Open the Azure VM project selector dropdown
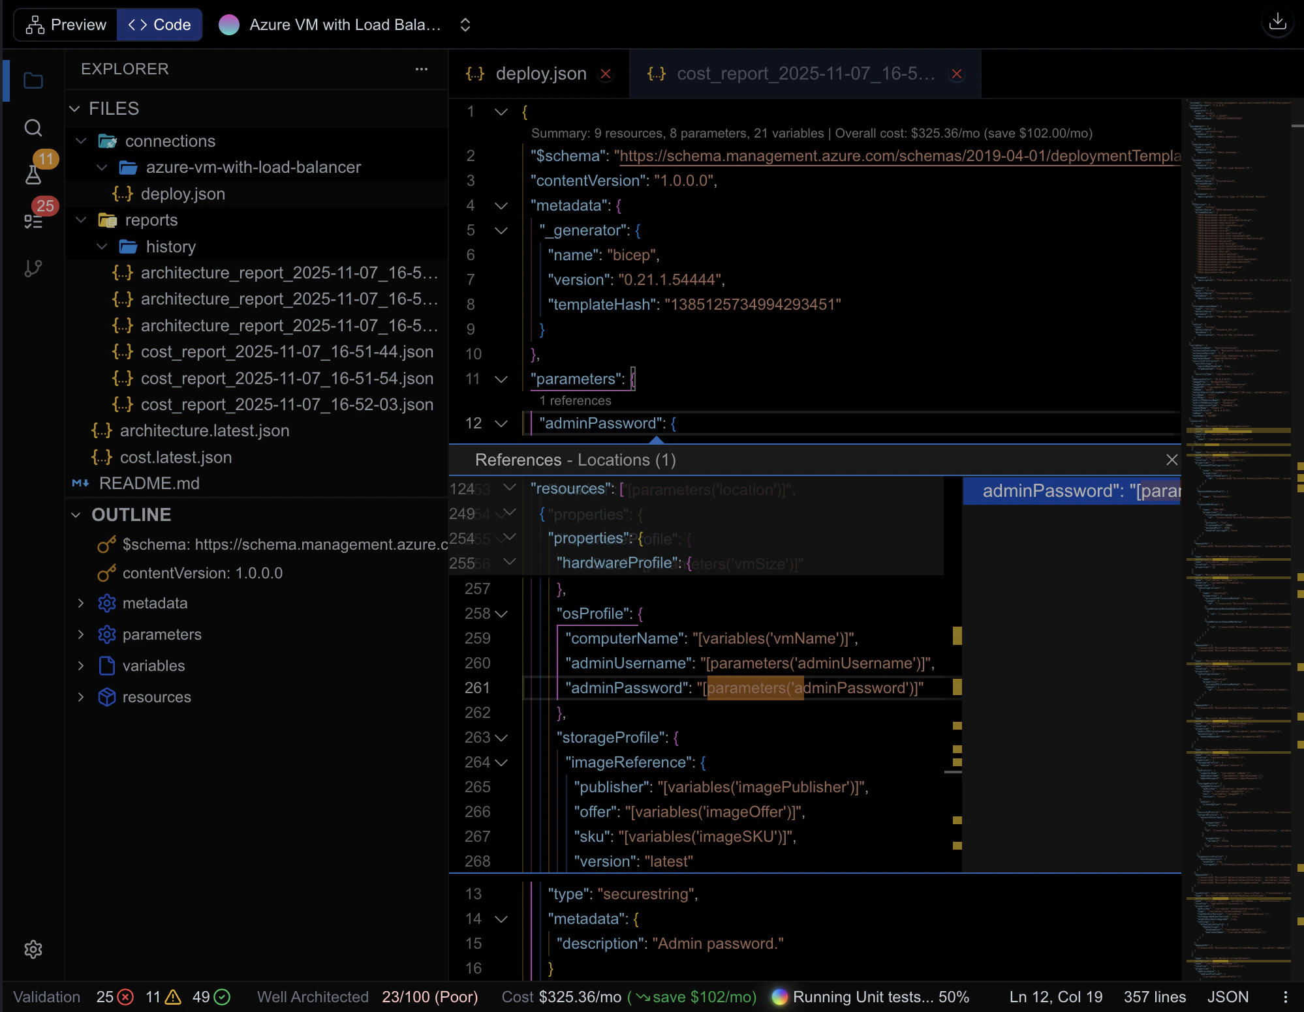The width and height of the screenshot is (1304, 1012). pyautogui.click(x=465, y=25)
